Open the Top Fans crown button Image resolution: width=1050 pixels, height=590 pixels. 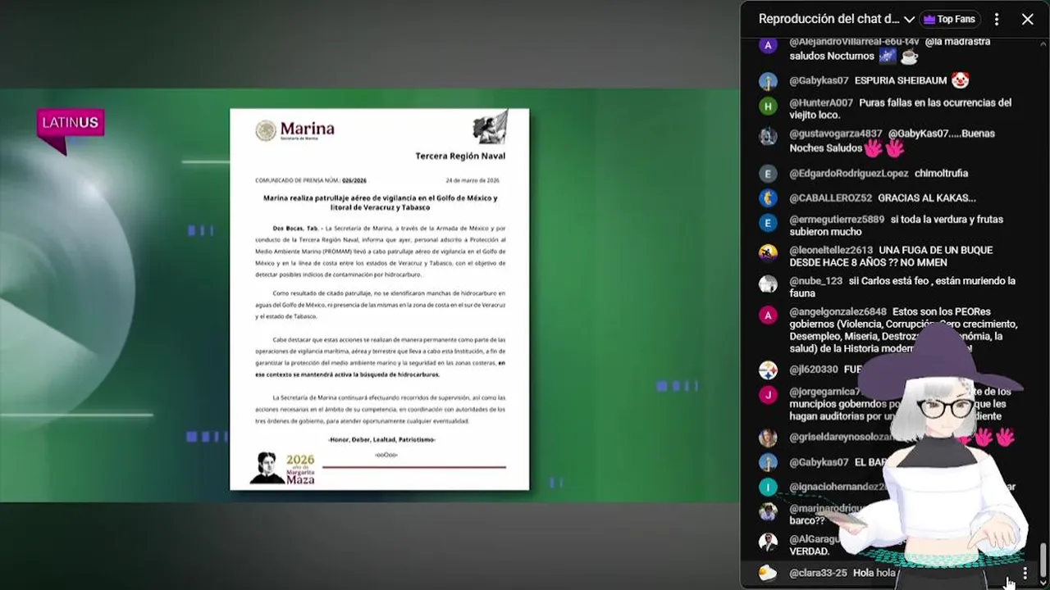pyautogui.click(x=949, y=19)
